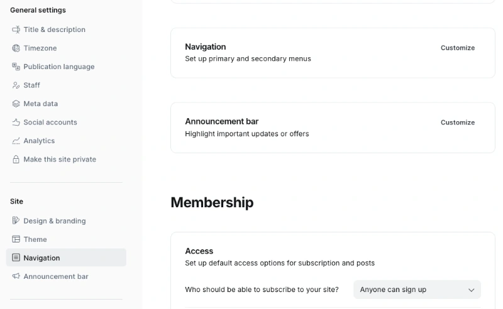Click the Meta data layers icon
Image resolution: width=503 pixels, height=309 pixels.
(x=16, y=104)
